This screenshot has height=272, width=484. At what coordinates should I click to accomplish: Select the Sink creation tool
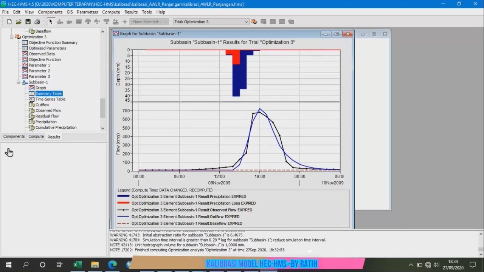pyautogui.click(x=115, y=22)
